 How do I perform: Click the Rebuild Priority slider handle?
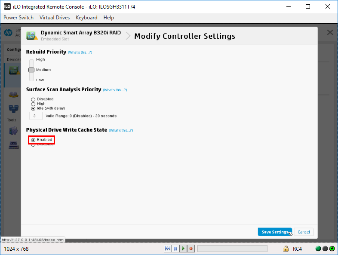pyautogui.click(x=31, y=70)
